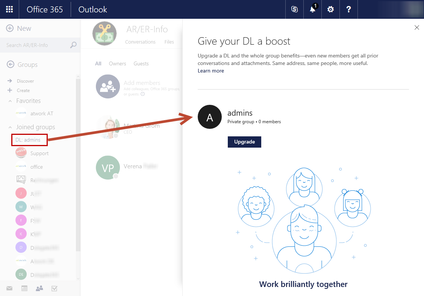Click Create group link
Screen dimensions: 424x296
23,90
